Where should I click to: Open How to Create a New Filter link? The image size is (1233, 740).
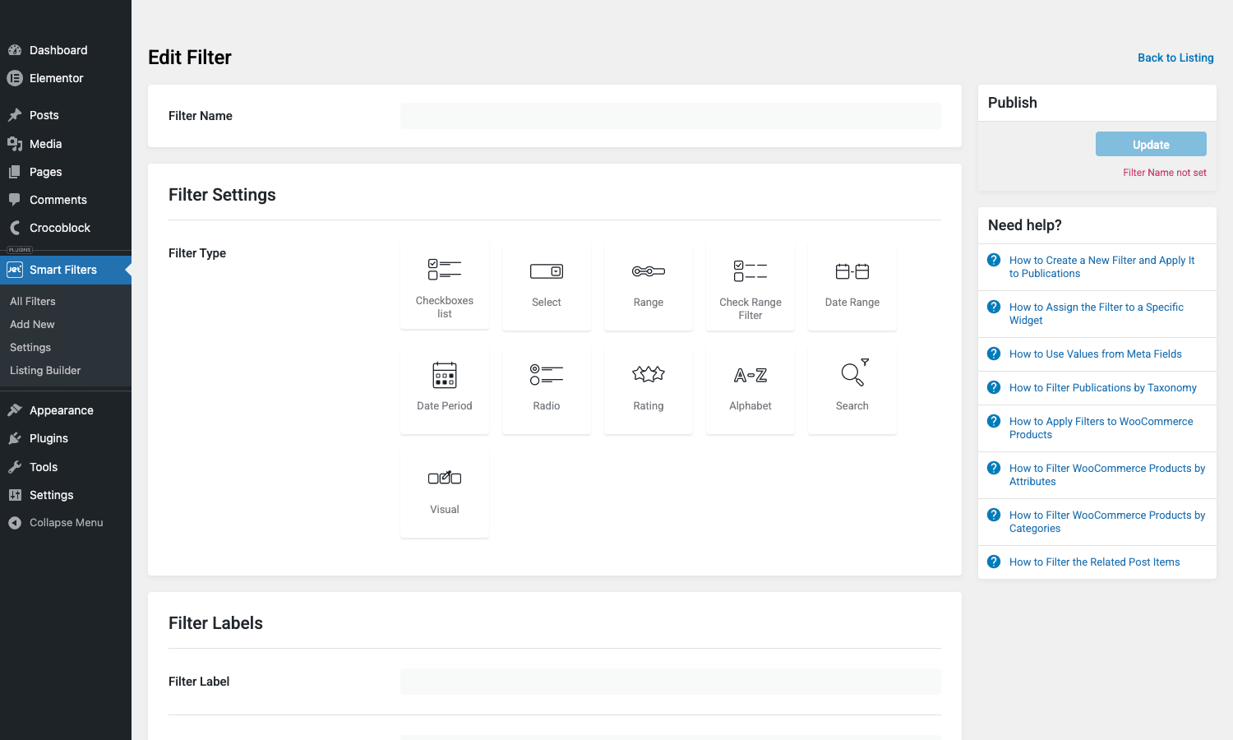coord(1101,266)
